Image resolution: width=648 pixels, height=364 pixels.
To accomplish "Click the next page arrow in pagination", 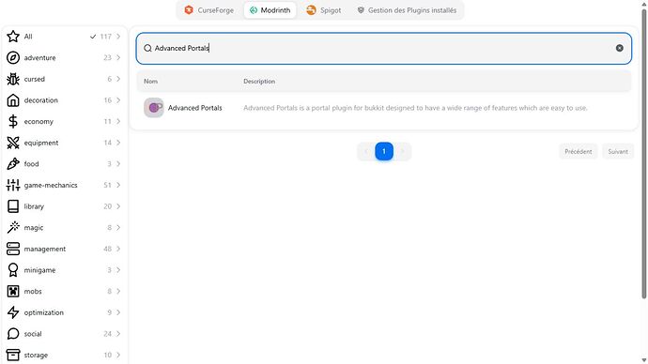I will click(403, 151).
